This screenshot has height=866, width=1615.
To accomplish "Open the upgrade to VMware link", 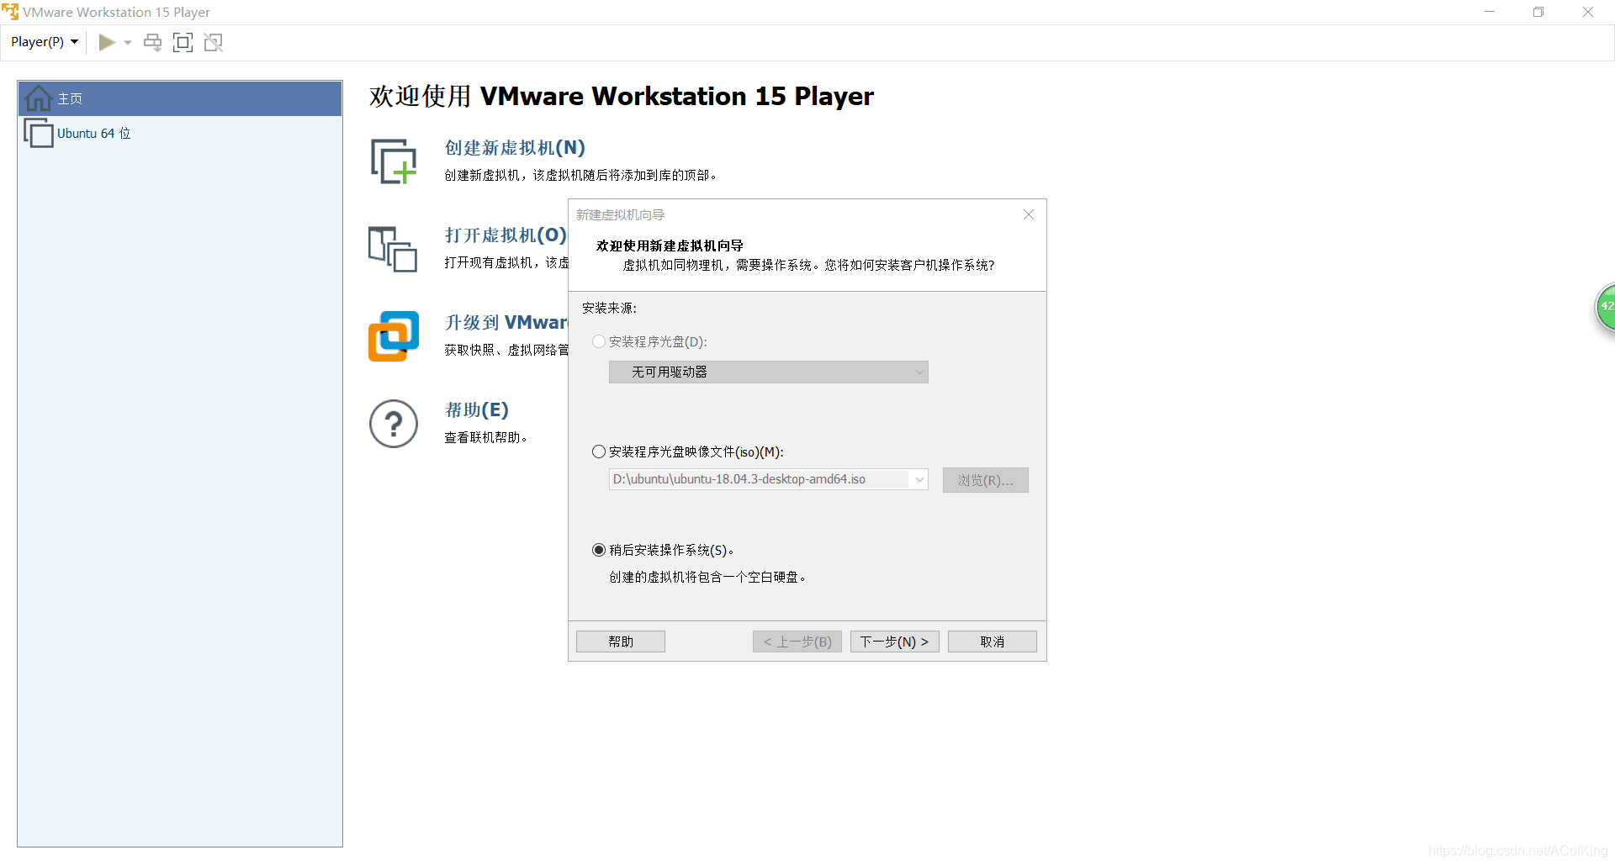I will pos(506,323).
